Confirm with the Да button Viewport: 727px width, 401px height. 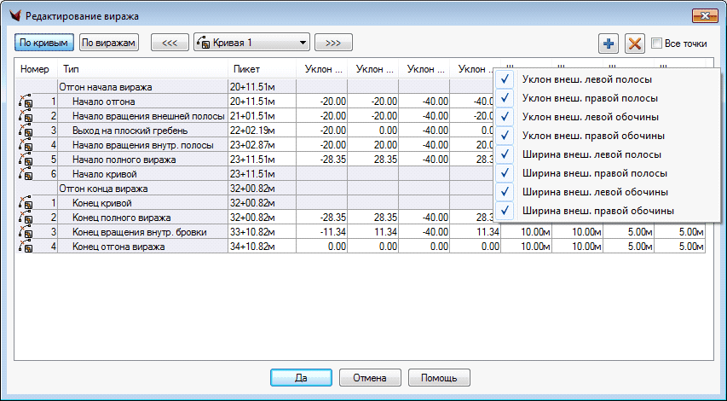pyautogui.click(x=301, y=377)
